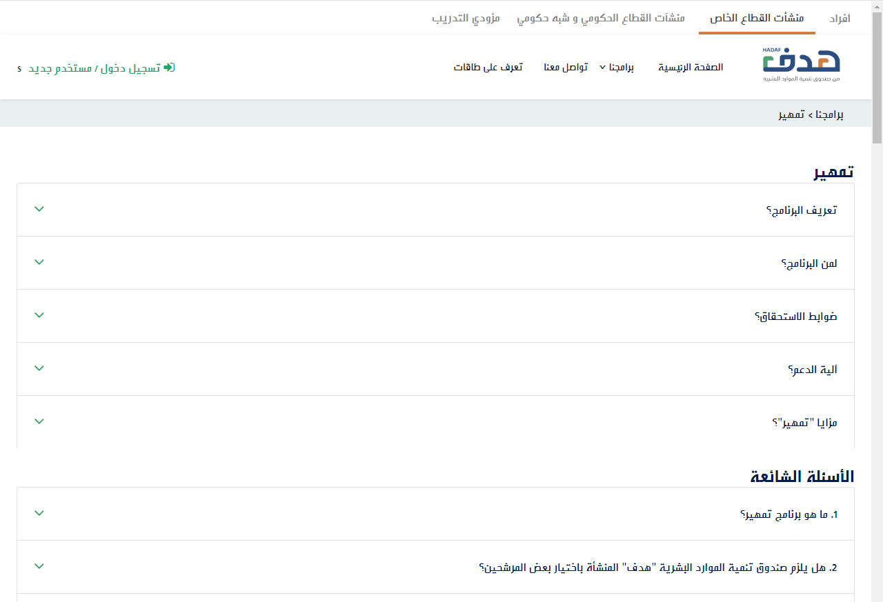Click the تمهير page heading

coord(834,172)
